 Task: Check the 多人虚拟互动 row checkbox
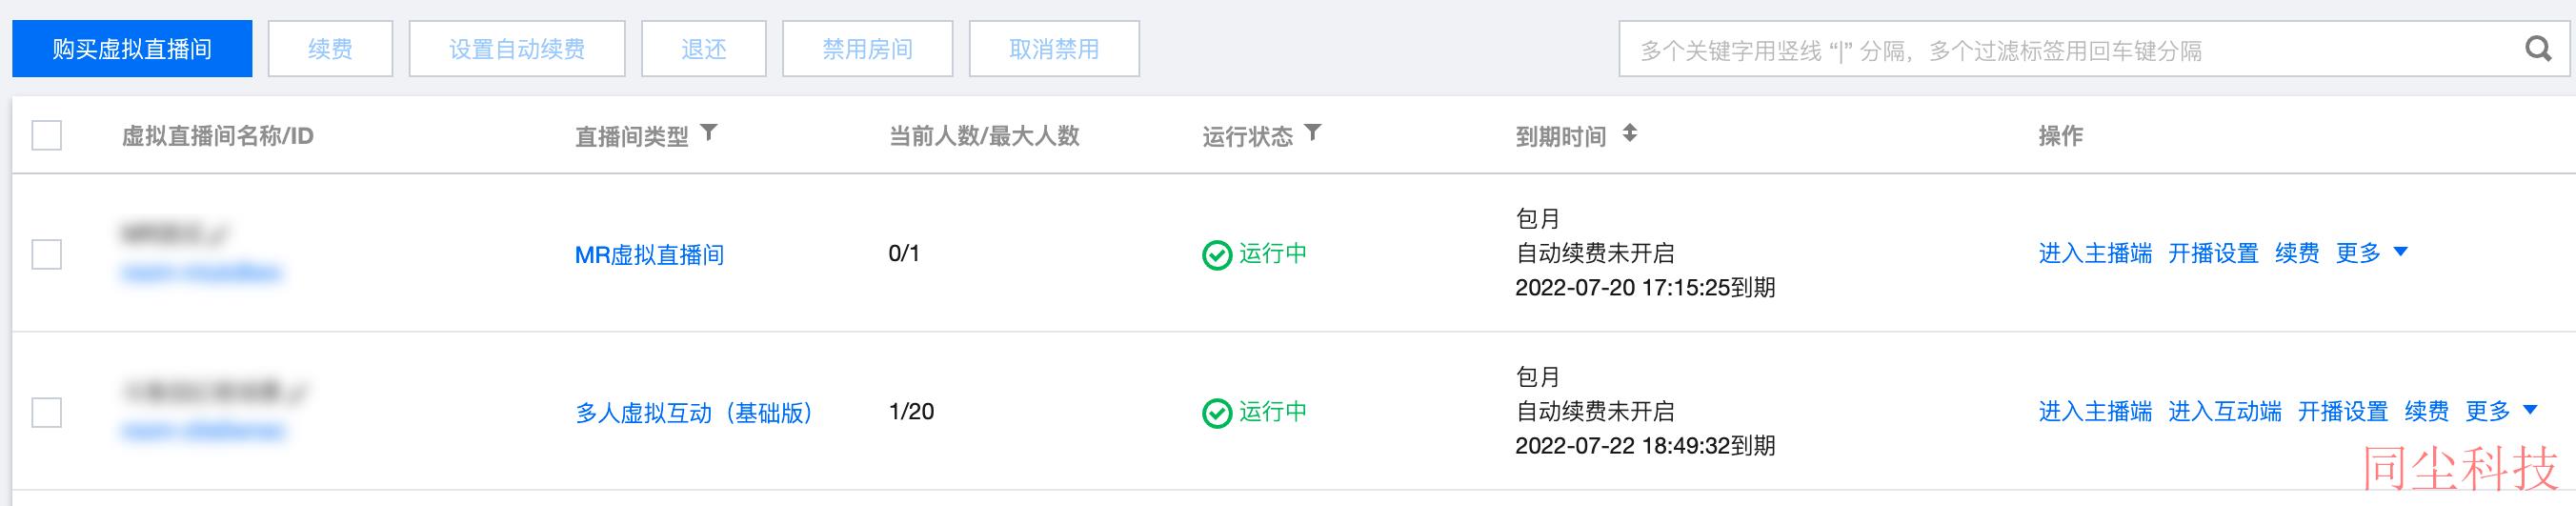(x=47, y=412)
